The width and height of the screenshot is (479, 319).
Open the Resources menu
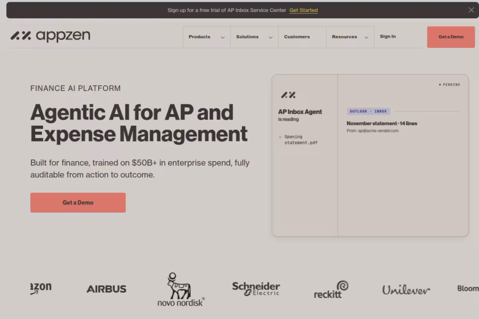click(x=344, y=37)
